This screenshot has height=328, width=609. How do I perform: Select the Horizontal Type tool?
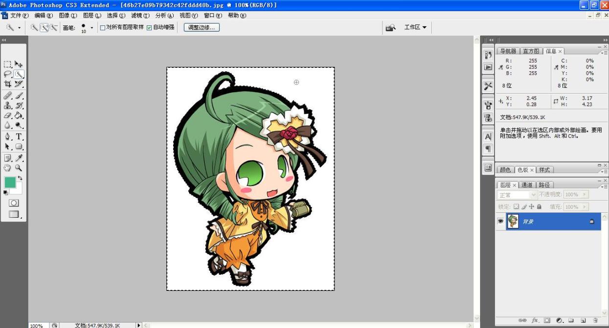[19, 137]
